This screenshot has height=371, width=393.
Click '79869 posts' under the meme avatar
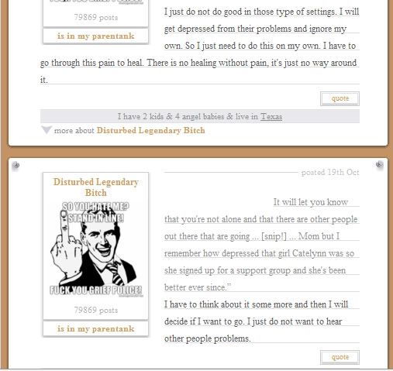(x=96, y=310)
